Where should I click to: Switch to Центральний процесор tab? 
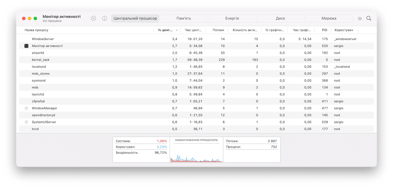tap(135, 18)
